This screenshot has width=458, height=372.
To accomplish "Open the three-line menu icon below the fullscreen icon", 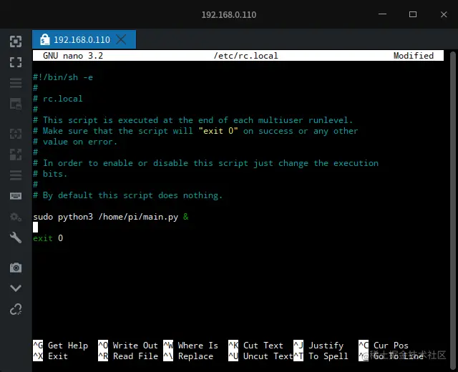I will click(16, 83).
